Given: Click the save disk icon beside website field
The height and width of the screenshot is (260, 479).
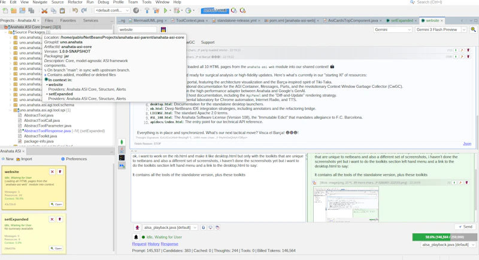Looking at the screenshot, I should click(x=163, y=29).
